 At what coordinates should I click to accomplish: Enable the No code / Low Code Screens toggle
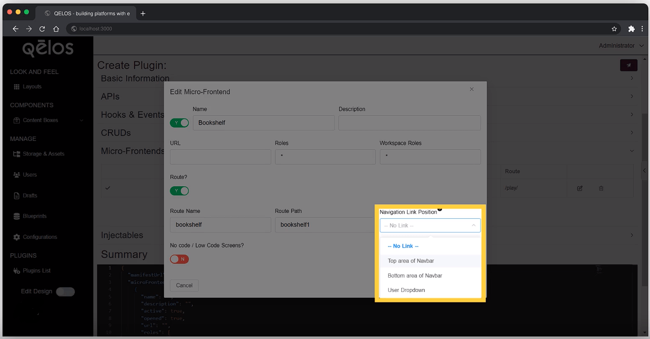coord(180,259)
